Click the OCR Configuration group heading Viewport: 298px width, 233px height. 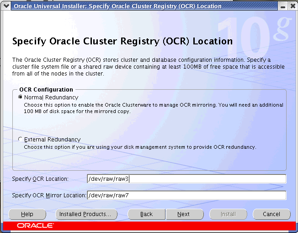click(x=46, y=90)
